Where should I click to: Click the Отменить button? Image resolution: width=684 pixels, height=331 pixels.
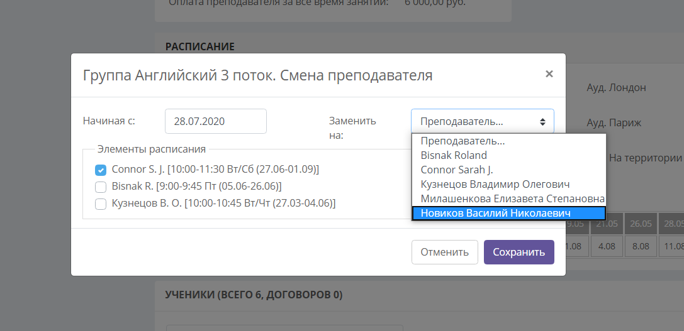pos(444,252)
